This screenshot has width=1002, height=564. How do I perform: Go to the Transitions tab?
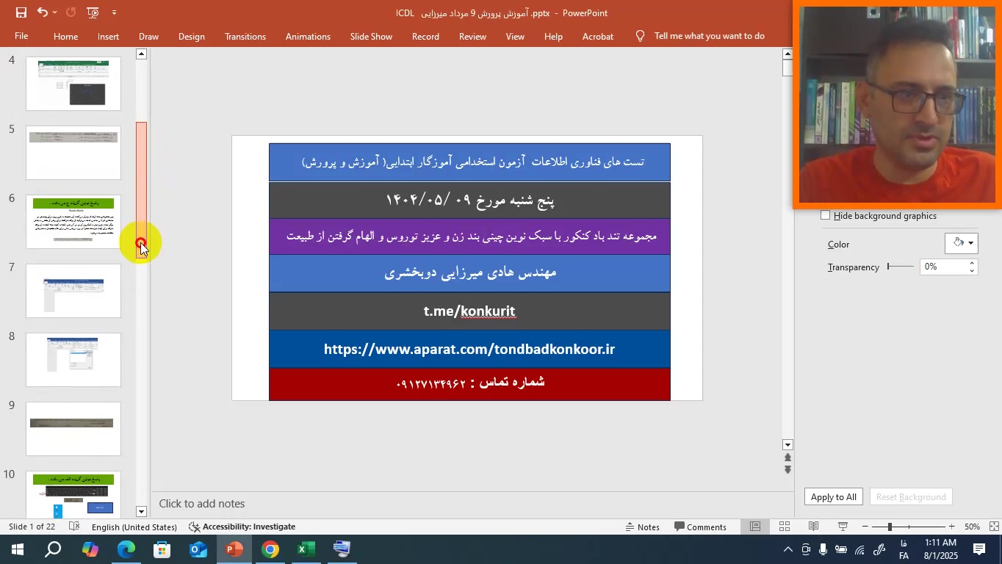tap(245, 36)
